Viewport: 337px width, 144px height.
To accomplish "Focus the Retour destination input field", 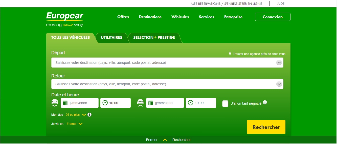I will (167, 84).
